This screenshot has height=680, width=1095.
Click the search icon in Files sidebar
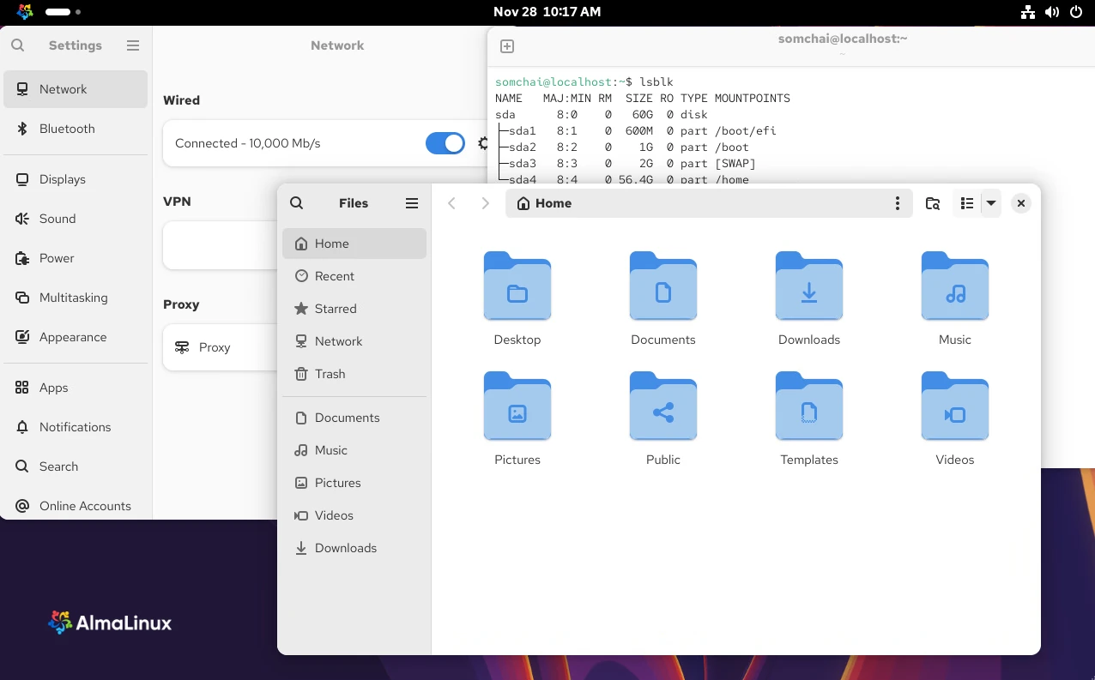coord(297,203)
